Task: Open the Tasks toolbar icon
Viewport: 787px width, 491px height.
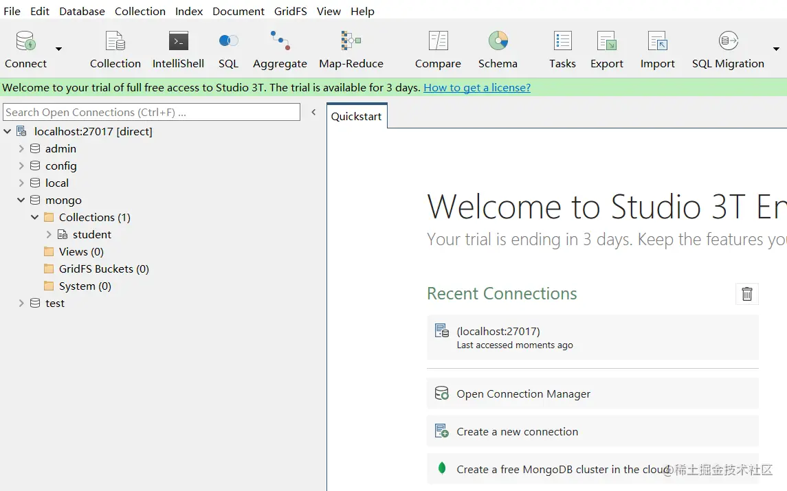Action: click(x=562, y=41)
